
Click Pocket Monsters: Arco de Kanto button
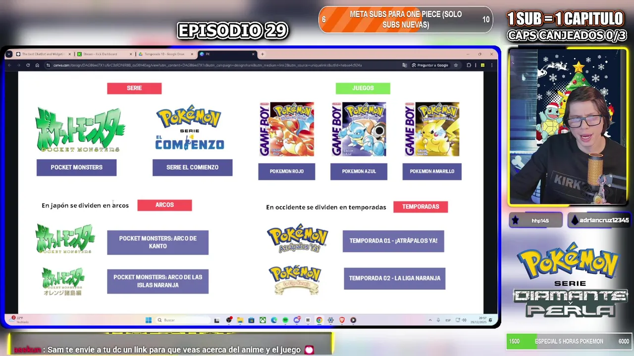coord(158,242)
